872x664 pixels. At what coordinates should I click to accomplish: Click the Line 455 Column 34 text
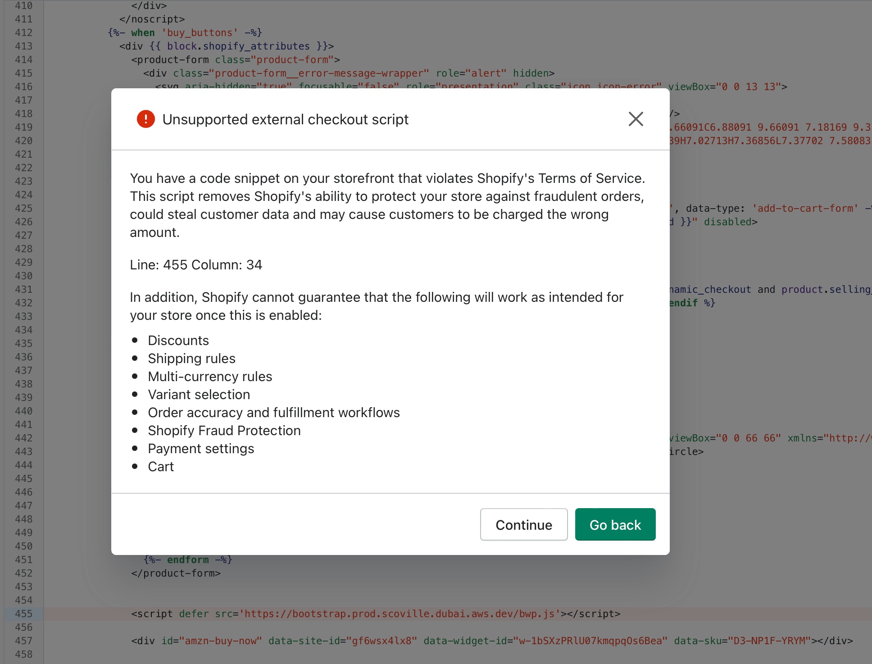click(196, 265)
